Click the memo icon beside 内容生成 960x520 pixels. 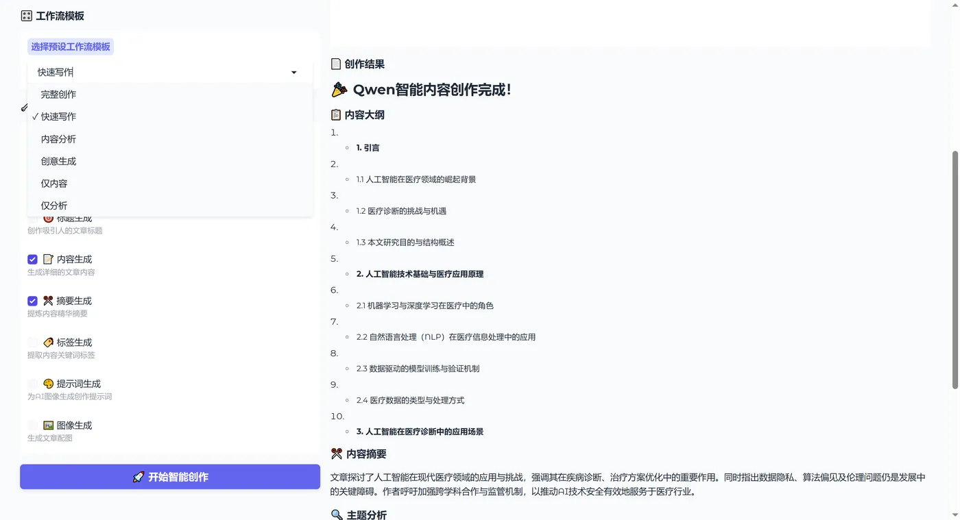(48, 259)
